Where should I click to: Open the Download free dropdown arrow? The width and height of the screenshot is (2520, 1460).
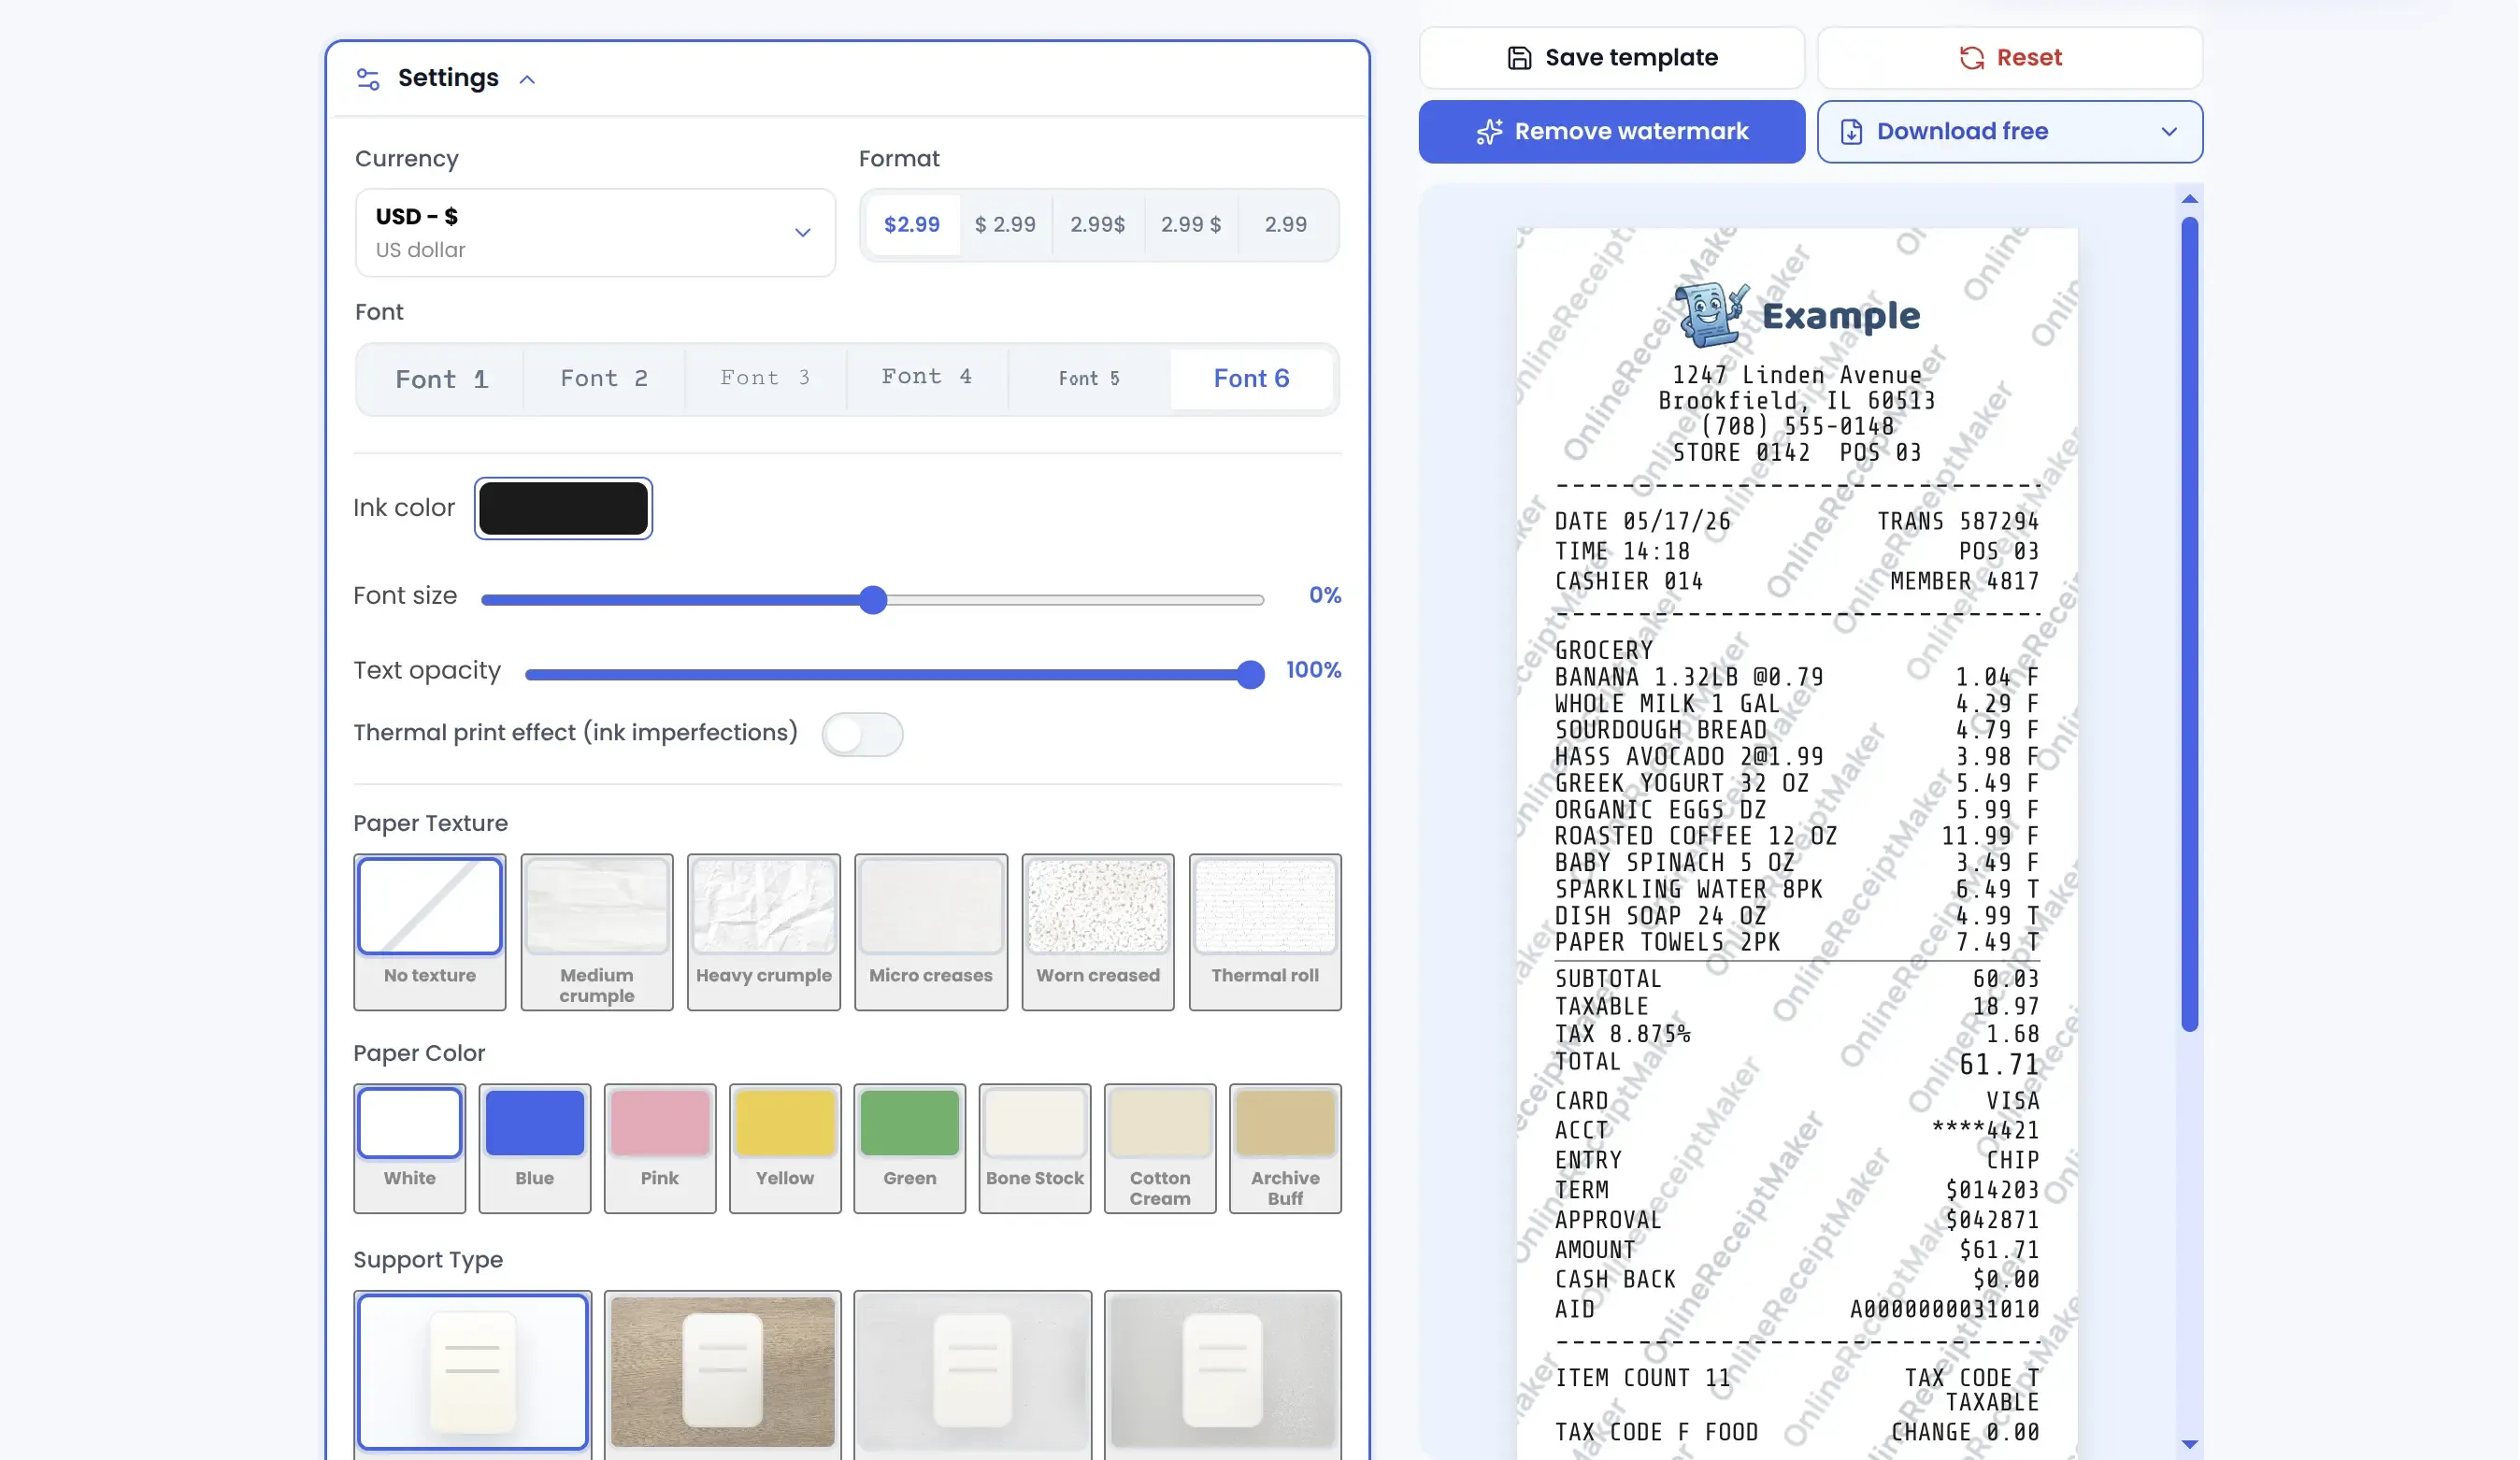click(x=2168, y=132)
